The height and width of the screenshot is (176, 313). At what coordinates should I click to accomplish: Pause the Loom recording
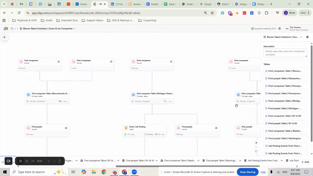click(27, 161)
